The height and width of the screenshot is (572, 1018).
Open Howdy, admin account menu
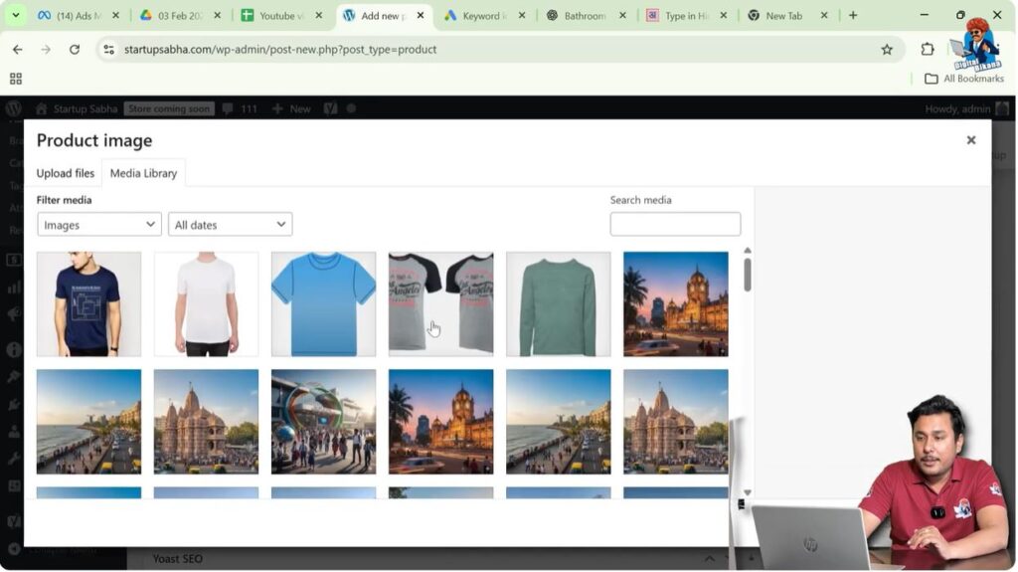966,108
